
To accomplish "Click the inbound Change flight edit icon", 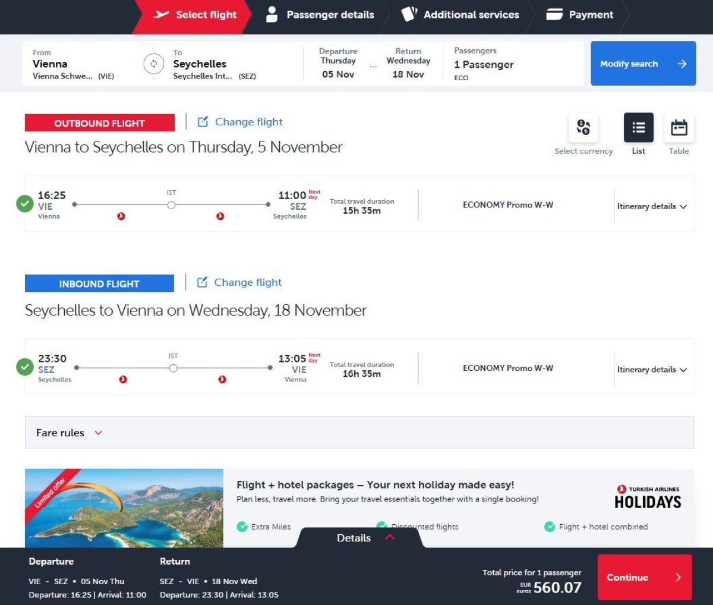I will pyautogui.click(x=203, y=282).
